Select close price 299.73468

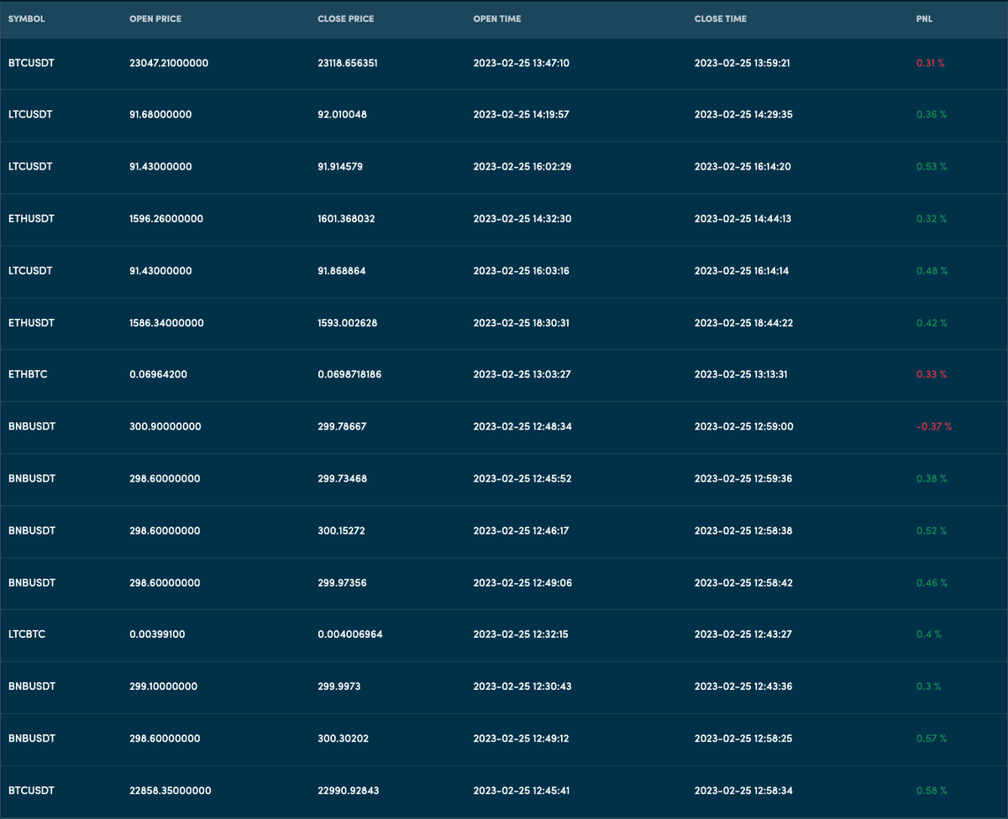tap(342, 478)
